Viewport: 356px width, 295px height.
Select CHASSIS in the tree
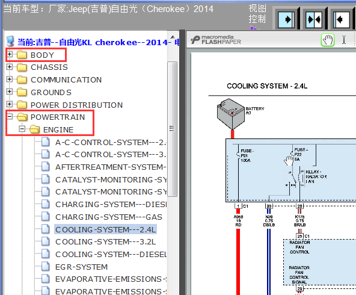49,67
